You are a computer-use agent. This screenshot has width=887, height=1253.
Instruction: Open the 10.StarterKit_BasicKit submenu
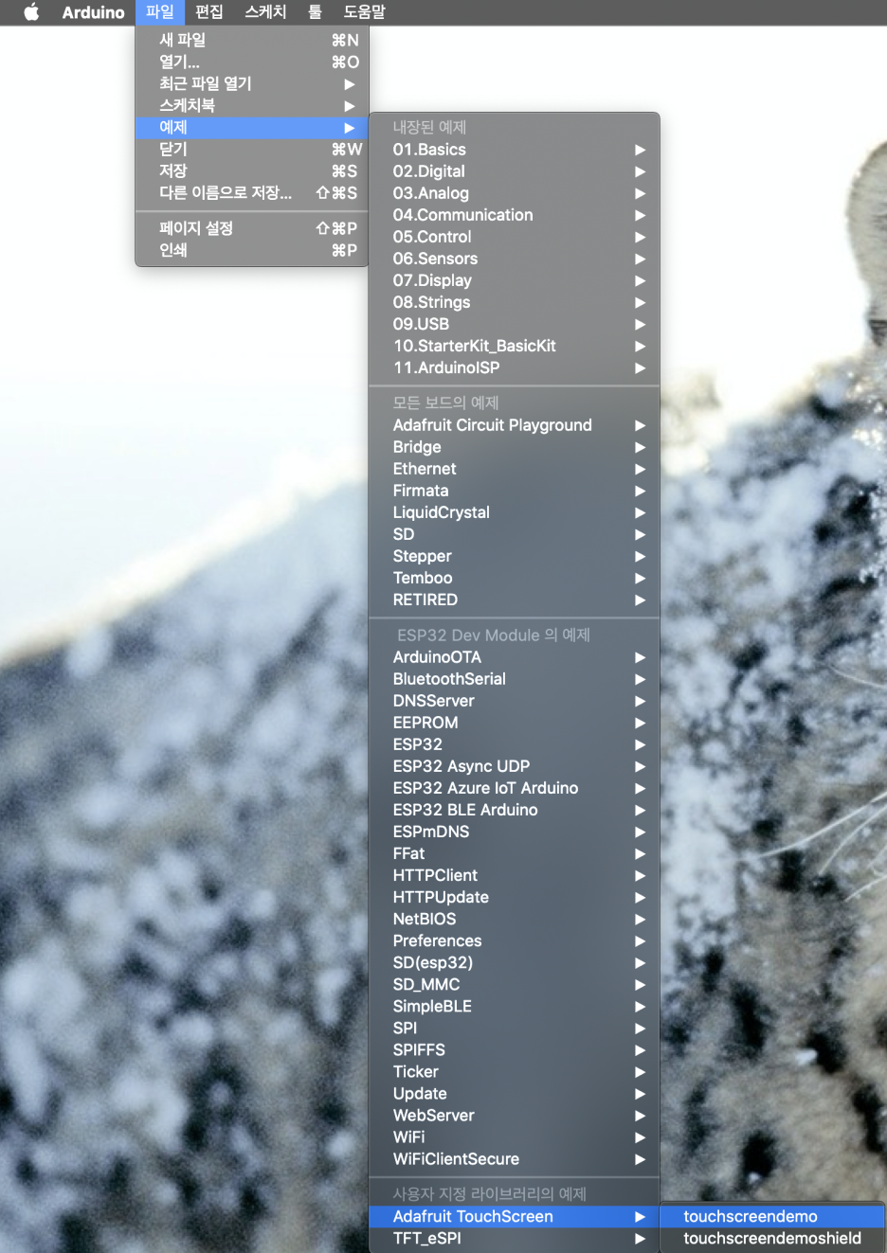pyautogui.click(x=515, y=346)
